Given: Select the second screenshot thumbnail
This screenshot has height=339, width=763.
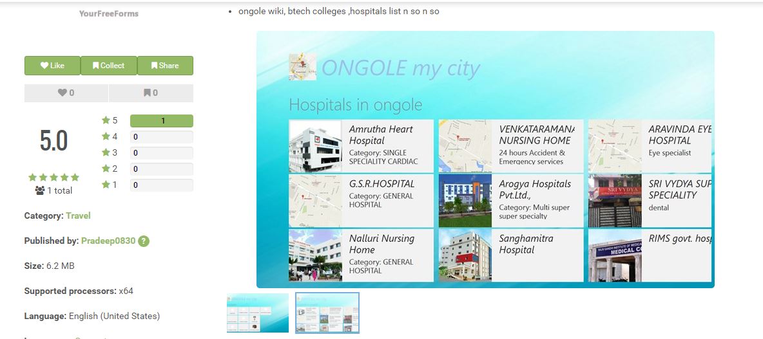Looking at the screenshot, I should point(327,313).
